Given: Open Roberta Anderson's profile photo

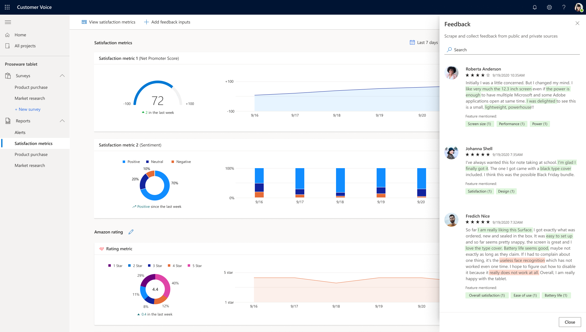Looking at the screenshot, I should [x=451, y=73].
